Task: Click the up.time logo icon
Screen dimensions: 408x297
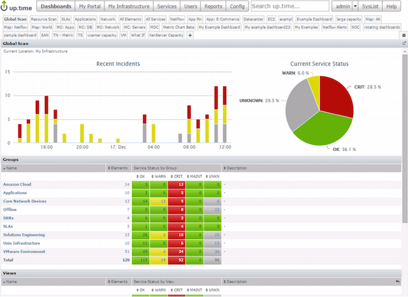Action: coord(4,6)
